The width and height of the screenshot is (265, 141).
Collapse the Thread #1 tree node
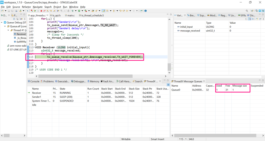click(x=8, y=30)
